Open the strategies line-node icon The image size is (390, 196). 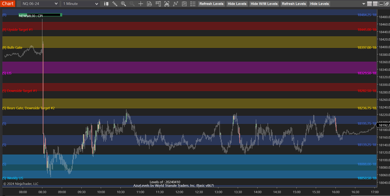click(x=175, y=4)
